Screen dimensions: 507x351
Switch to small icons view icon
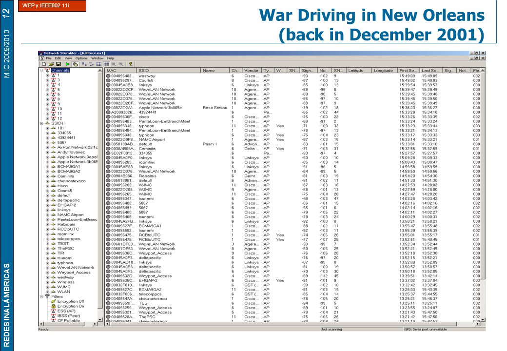[92, 64]
